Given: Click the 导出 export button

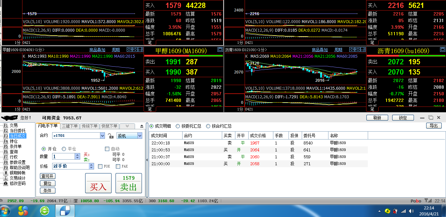Looking at the screenshot, I should pos(434,126).
